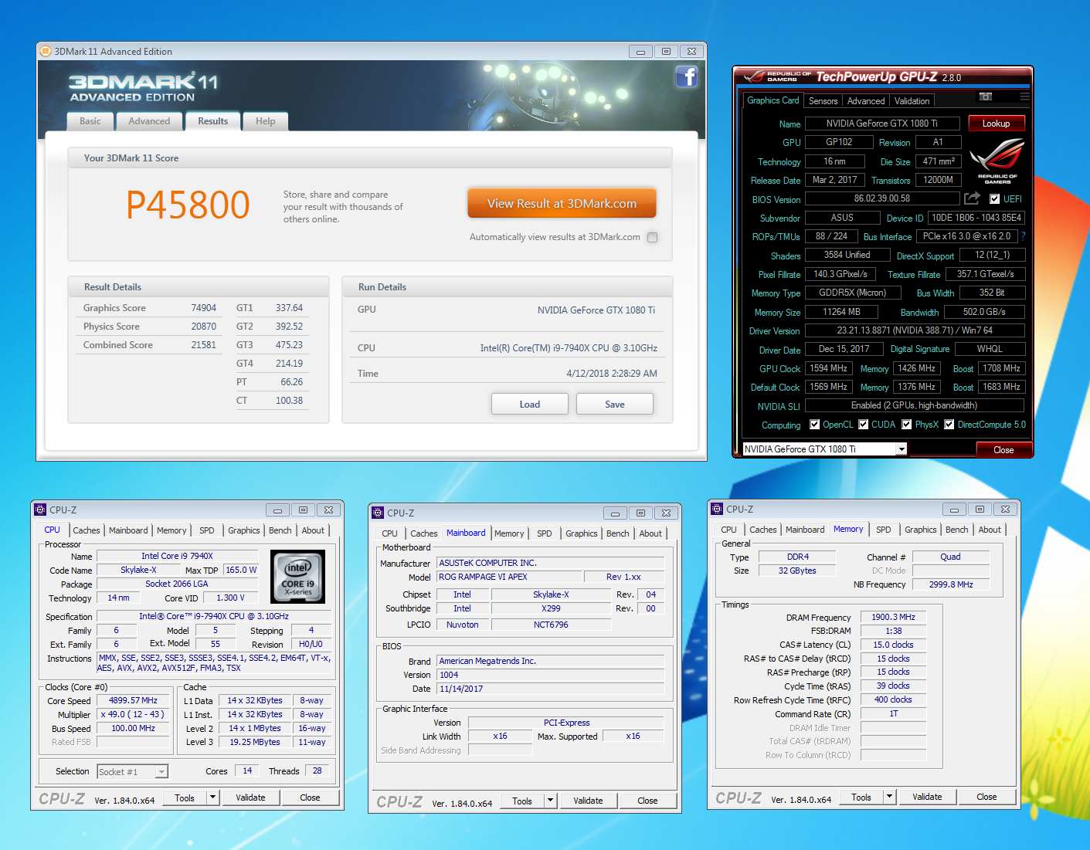1090x850 pixels.
Task: Click Validate in the CPU-Z window showing the Memory tab
Action: pyautogui.click(x=927, y=797)
